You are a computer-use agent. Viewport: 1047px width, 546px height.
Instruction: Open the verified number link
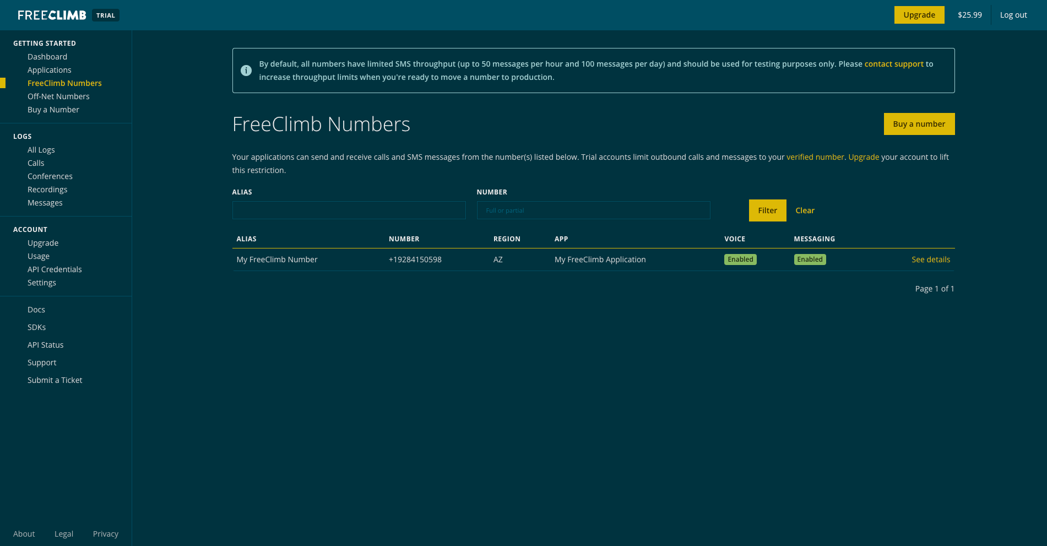coord(815,157)
